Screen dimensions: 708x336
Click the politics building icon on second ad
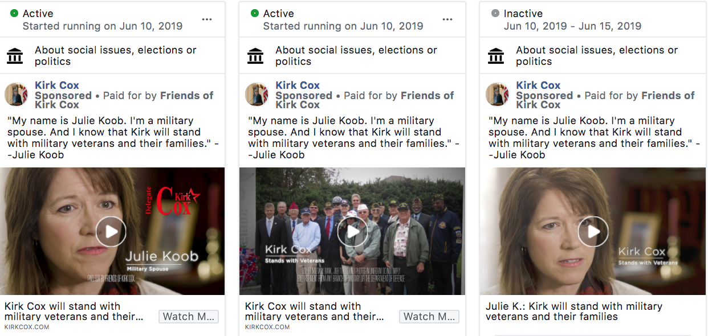[x=255, y=56]
